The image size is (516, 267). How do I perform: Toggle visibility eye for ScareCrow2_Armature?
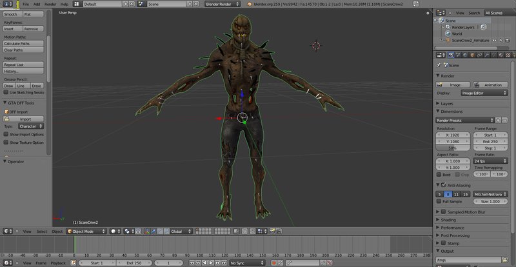pyautogui.click(x=493, y=40)
